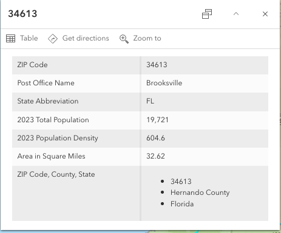Image resolution: width=281 pixels, height=233 pixels.
Task: Select the 34613 bullet list item
Action: [181, 182]
